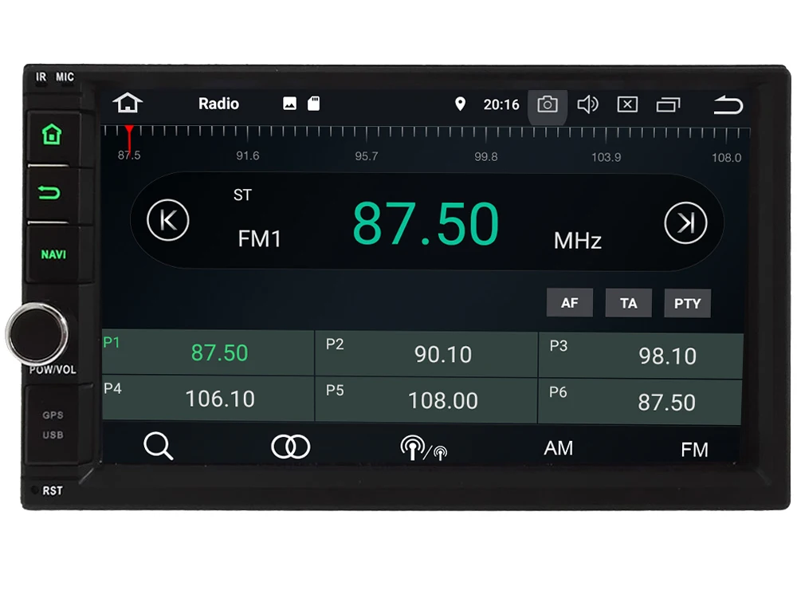Click the 99.8 mark on the frequency scale
This screenshot has height=598, width=797.
click(486, 156)
